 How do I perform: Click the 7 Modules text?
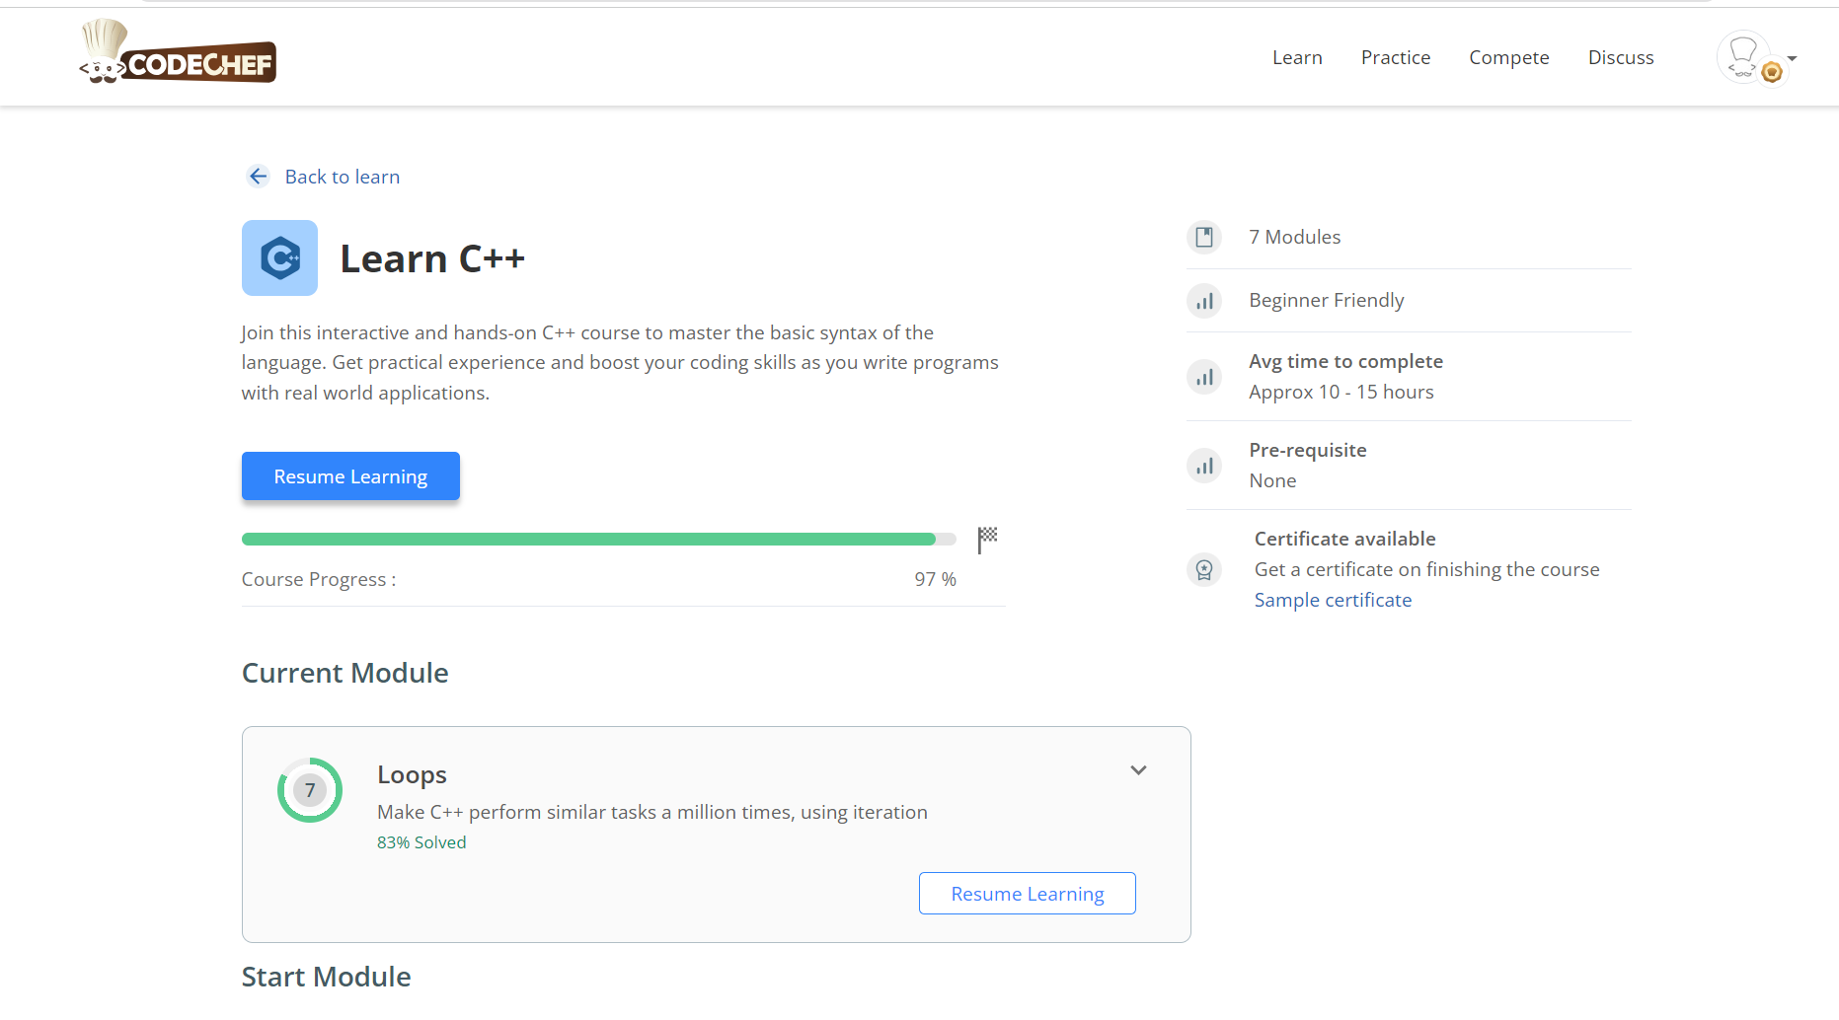1295,237
